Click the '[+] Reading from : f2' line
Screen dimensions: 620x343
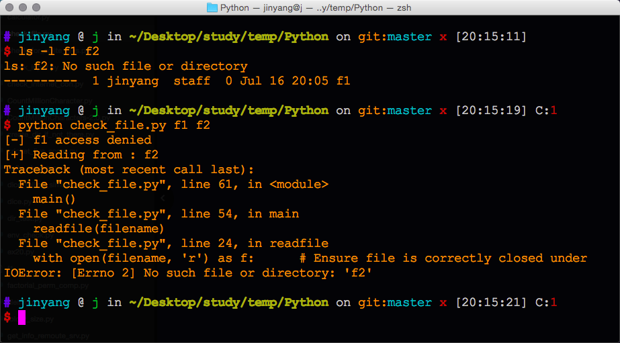[81, 155]
